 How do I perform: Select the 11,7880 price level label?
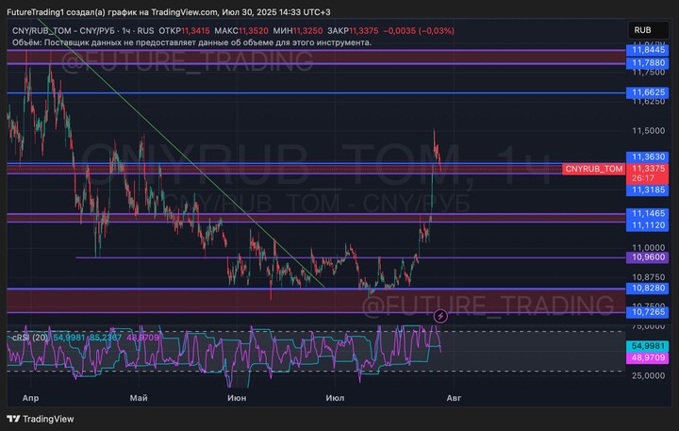pyautogui.click(x=647, y=63)
